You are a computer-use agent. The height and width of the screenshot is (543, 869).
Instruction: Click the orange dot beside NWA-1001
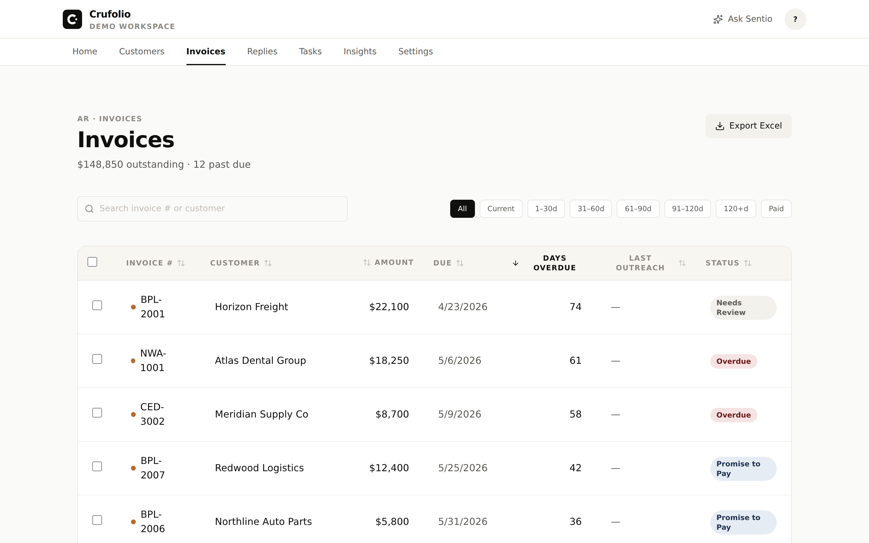tap(133, 360)
